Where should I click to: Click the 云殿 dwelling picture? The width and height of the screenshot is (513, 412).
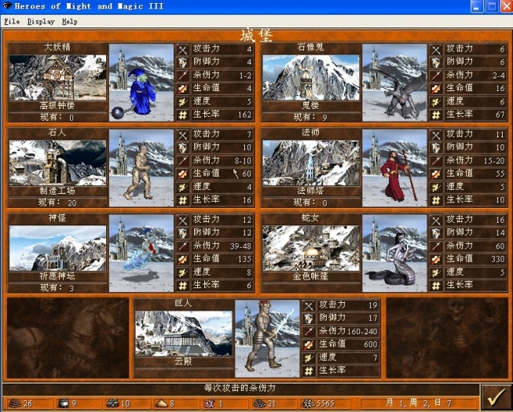[184, 334]
